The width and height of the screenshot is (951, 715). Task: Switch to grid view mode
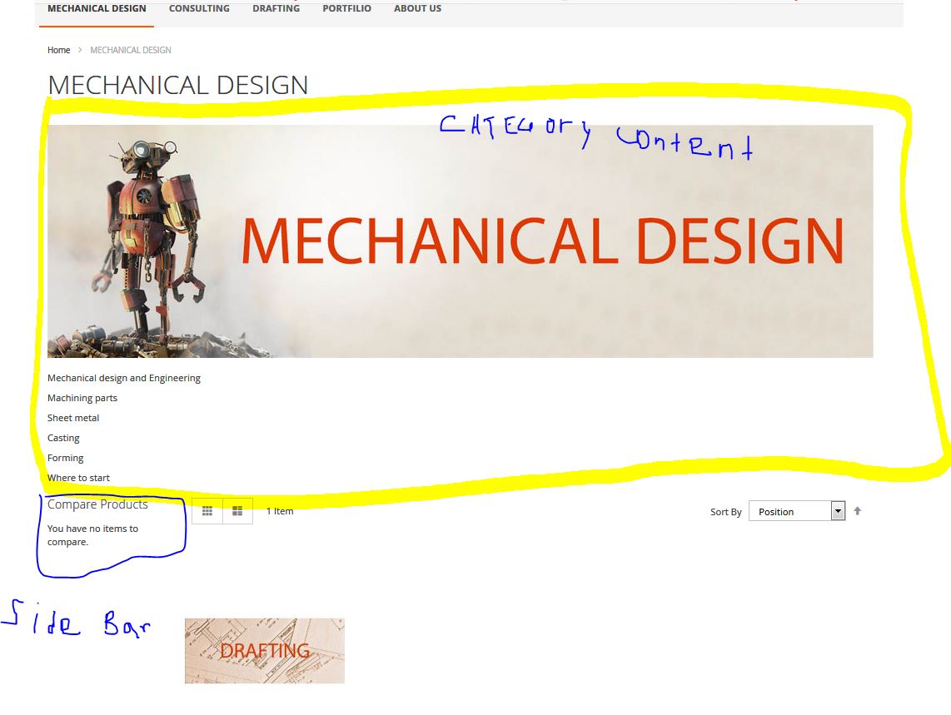point(207,511)
